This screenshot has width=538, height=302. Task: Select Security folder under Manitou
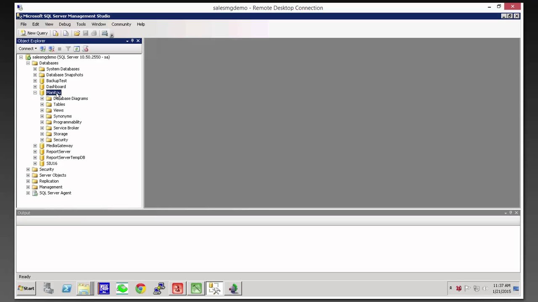(x=61, y=140)
